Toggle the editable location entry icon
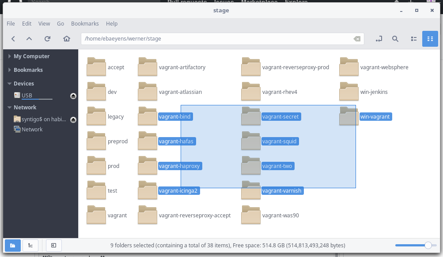Viewport: 443px width, 257px height. click(379, 39)
